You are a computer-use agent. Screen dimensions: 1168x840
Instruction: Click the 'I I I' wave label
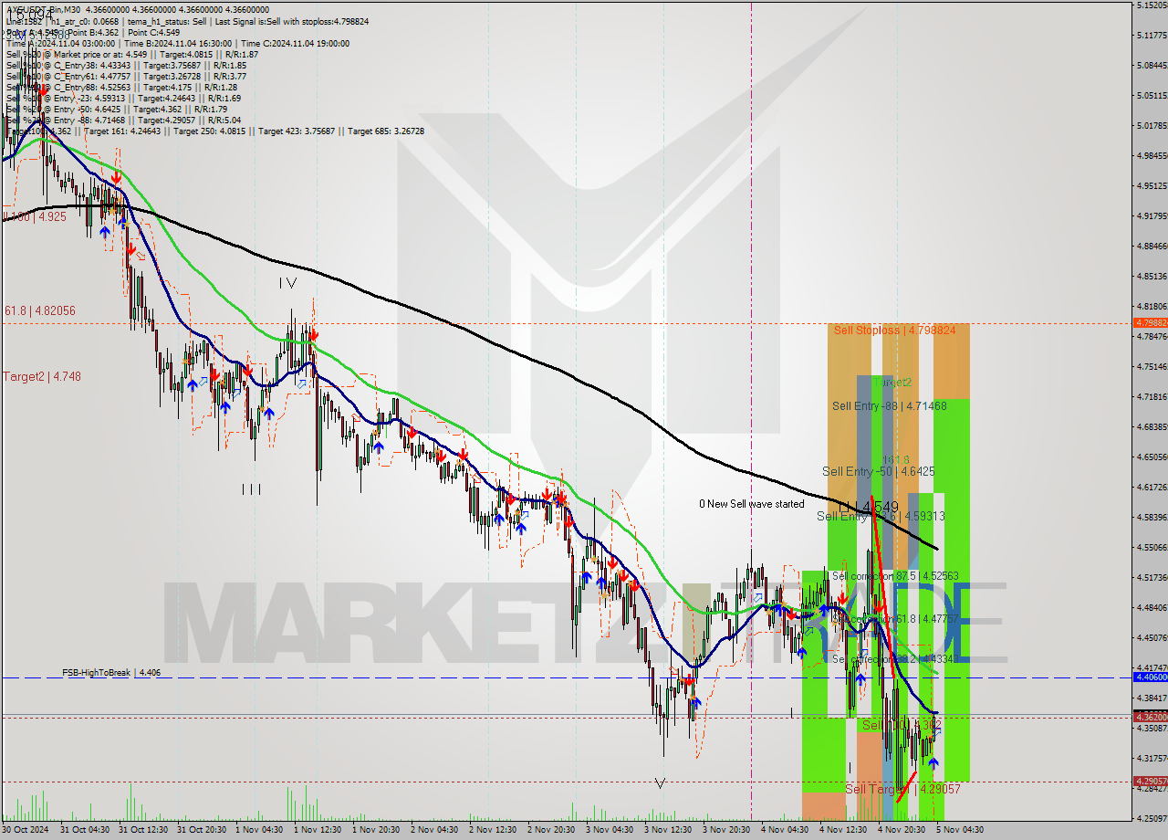[252, 489]
